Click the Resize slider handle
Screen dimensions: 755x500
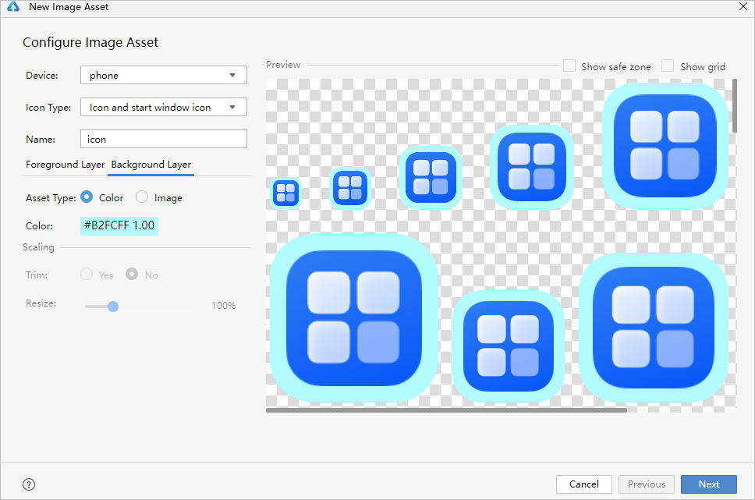point(113,307)
